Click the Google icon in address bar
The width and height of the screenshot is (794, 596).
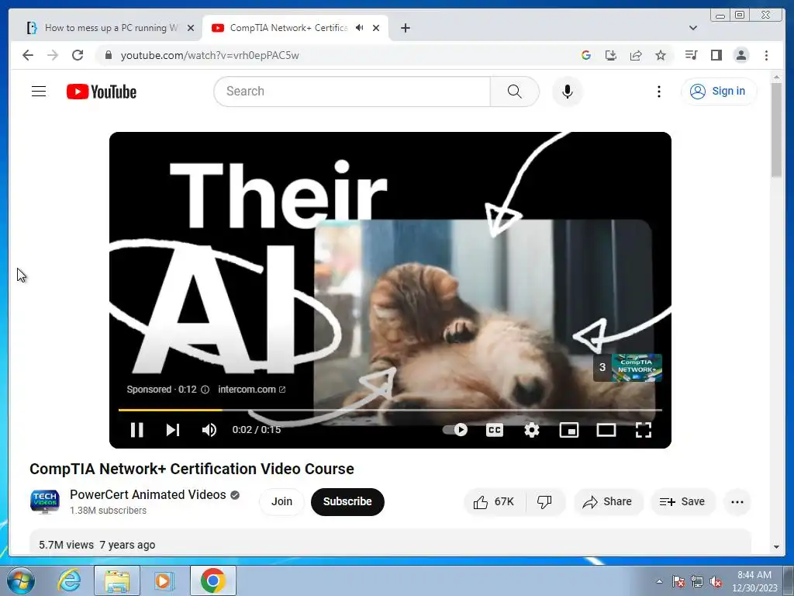pyautogui.click(x=586, y=55)
